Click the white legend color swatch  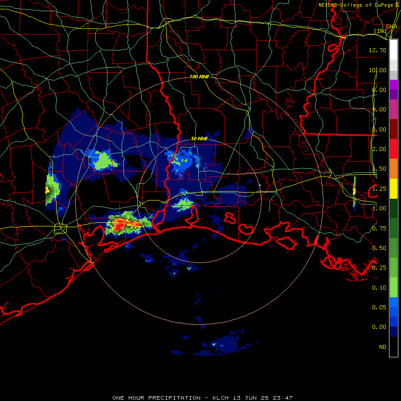pyautogui.click(x=393, y=50)
